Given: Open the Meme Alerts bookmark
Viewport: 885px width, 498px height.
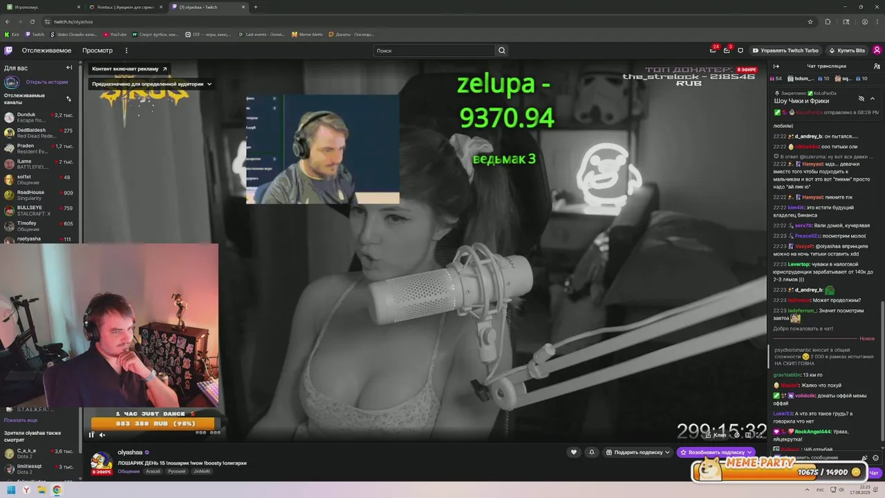Looking at the screenshot, I should pyautogui.click(x=307, y=34).
